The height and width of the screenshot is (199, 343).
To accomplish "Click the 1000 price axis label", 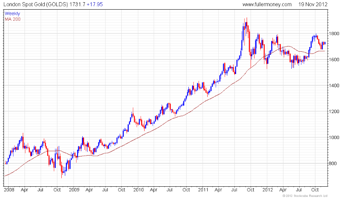I will click(334, 138).
